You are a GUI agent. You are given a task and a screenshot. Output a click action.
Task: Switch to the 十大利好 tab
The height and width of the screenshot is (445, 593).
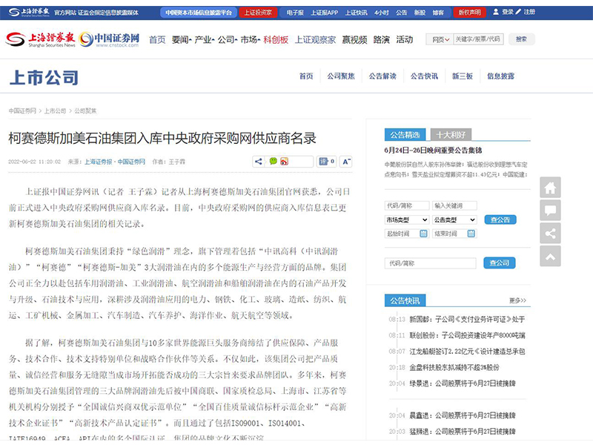450,135
